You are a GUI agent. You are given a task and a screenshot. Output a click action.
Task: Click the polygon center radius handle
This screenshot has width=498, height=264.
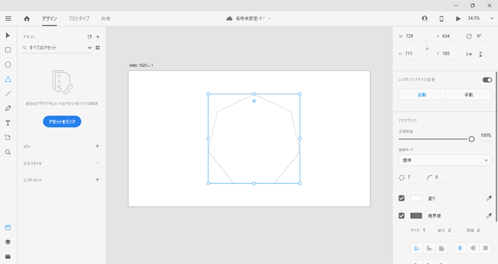pos(254,101)
